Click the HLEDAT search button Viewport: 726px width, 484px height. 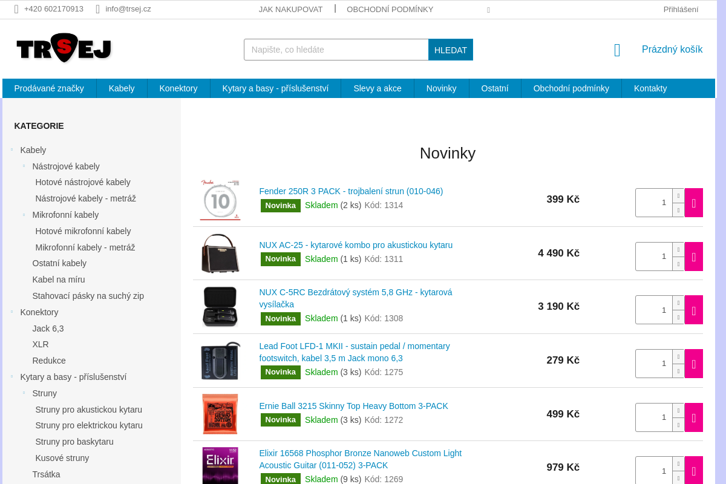[451, 50]
